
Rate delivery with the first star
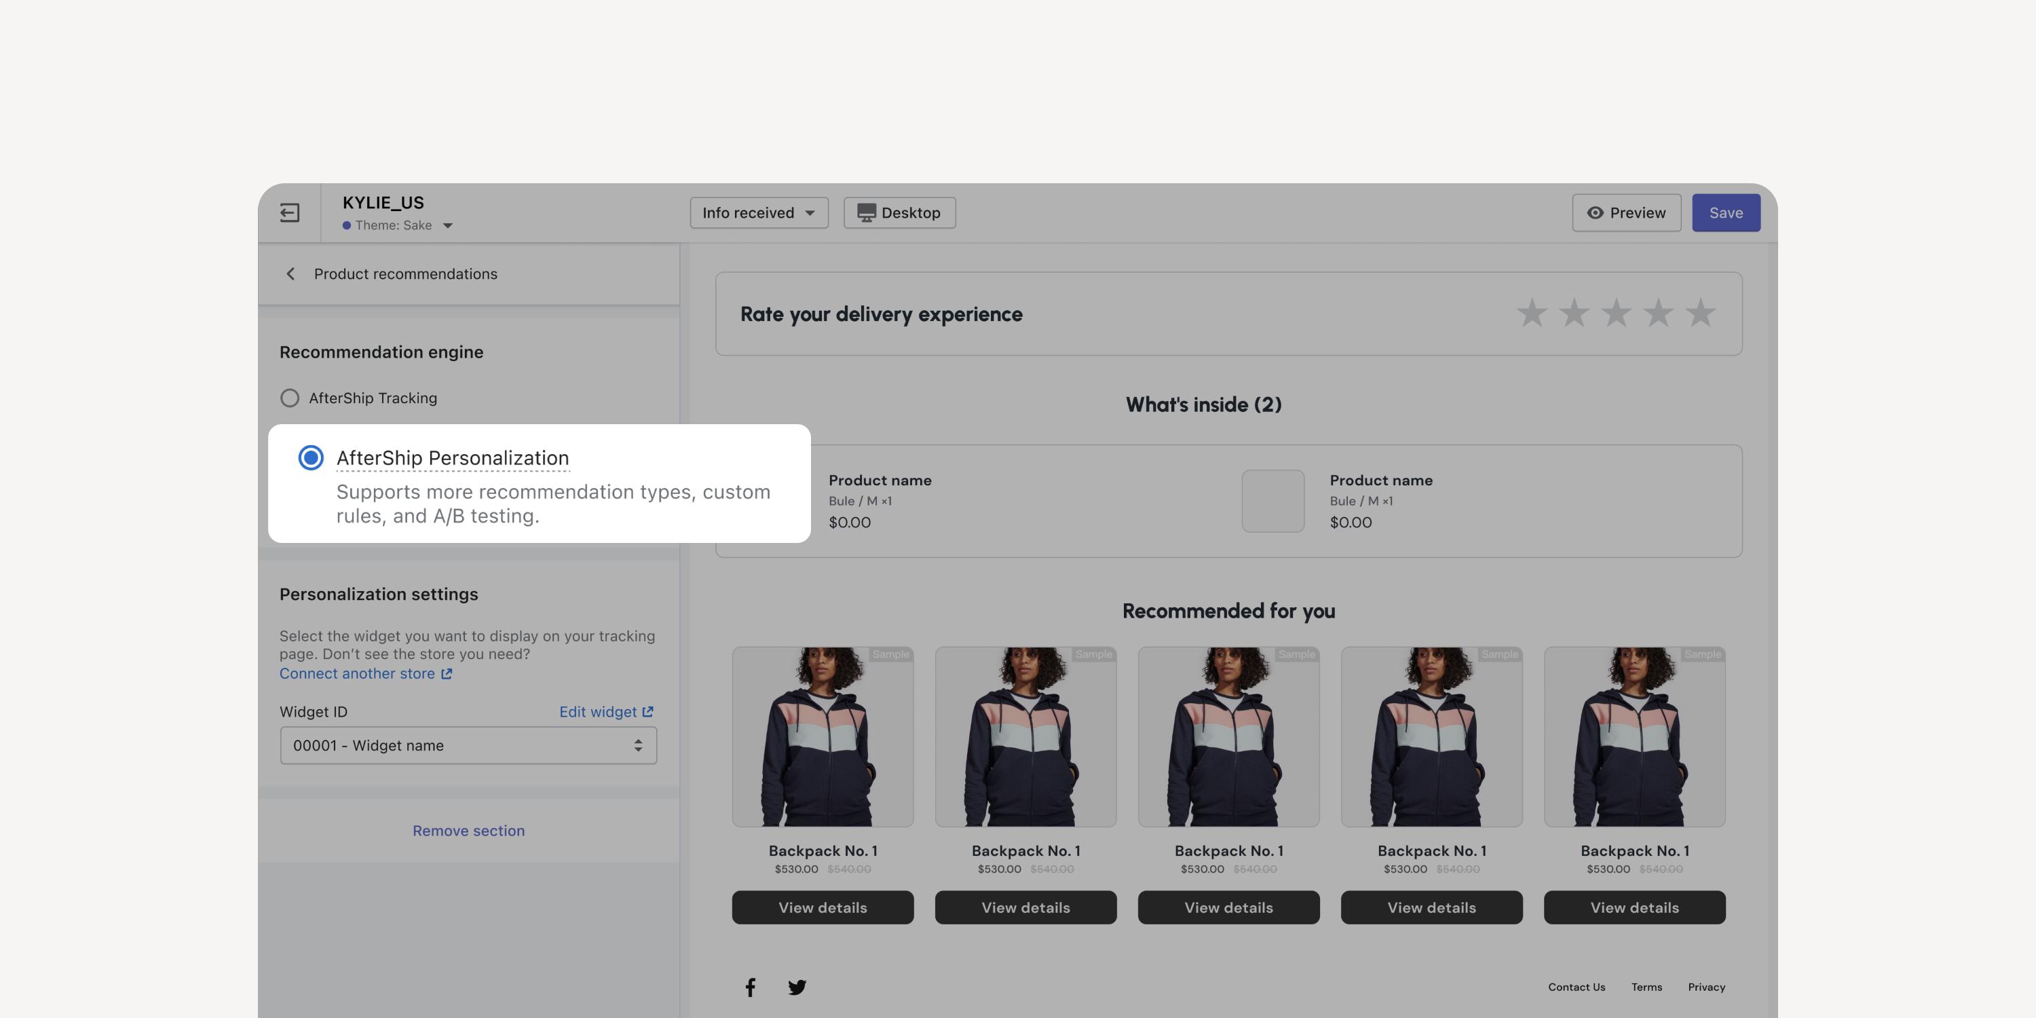click(x=1532, y=313)
